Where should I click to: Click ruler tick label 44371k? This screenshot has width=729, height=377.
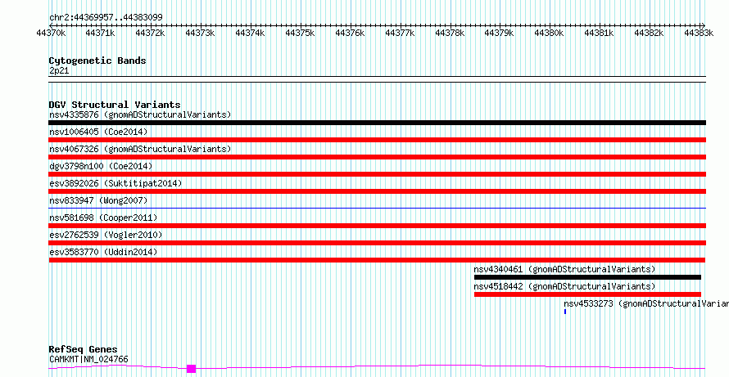101,33
